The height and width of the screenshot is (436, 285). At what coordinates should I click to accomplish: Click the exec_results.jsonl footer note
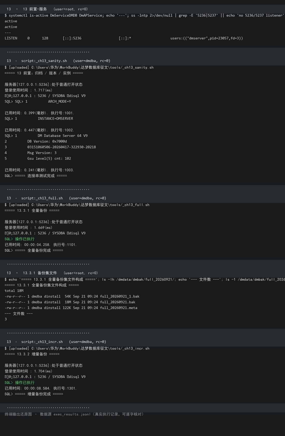74,414
